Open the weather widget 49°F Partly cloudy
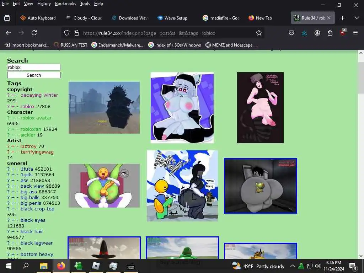This screenshot has height=273, width=364. (x=258, y=266)
